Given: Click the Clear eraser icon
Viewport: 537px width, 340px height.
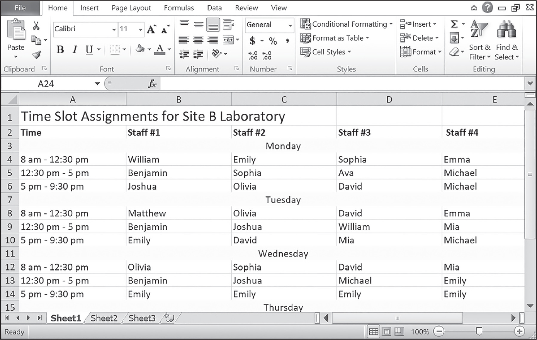Looking at the screenshot, I should click(454, 52).
